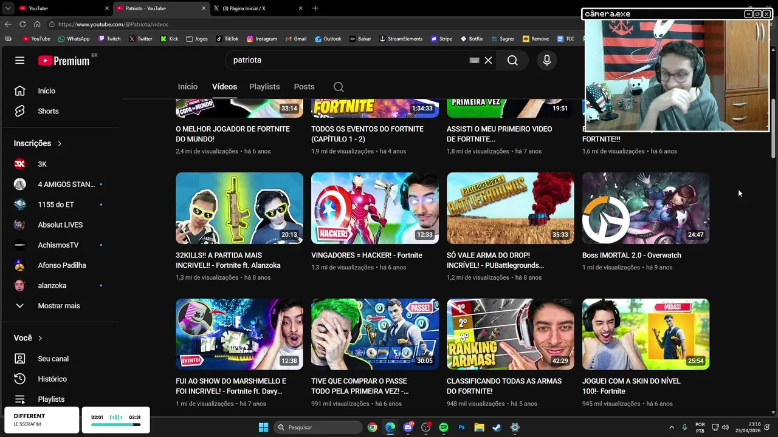Open the Stripe bookmark

pos(441,39)
